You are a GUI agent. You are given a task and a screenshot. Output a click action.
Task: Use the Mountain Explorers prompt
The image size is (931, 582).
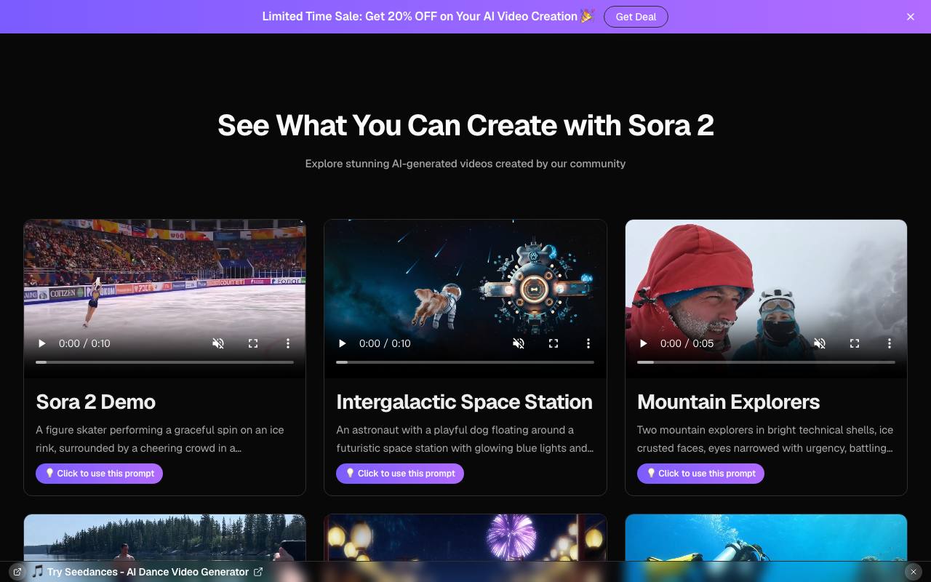[x=700, y=474]
